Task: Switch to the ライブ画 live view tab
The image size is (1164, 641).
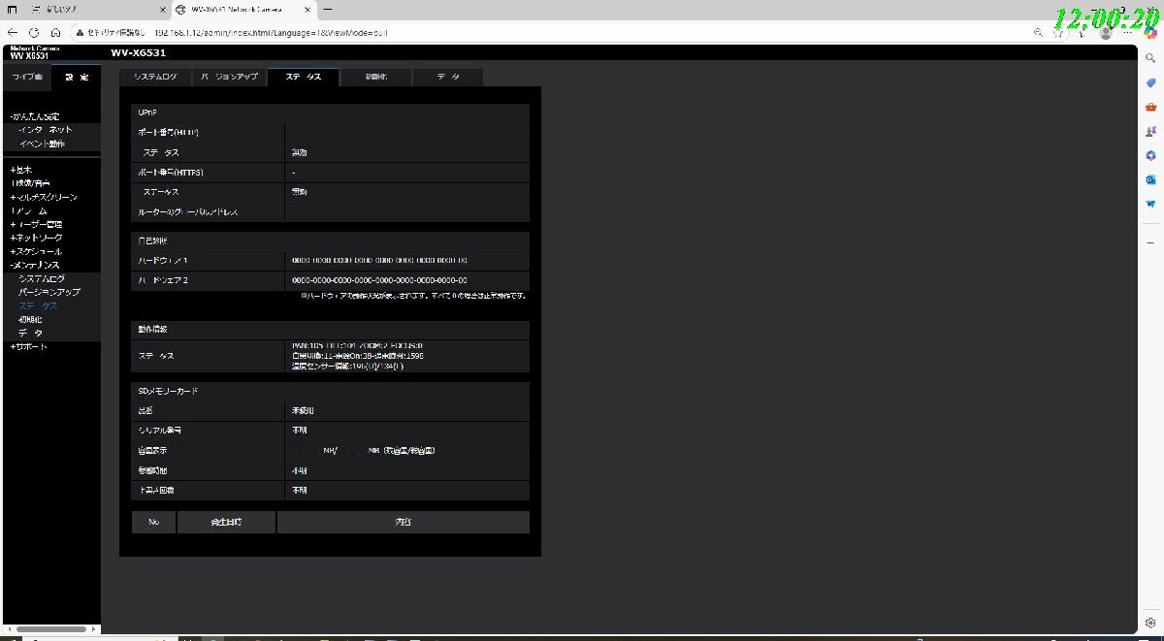Action: click(27, 77)
